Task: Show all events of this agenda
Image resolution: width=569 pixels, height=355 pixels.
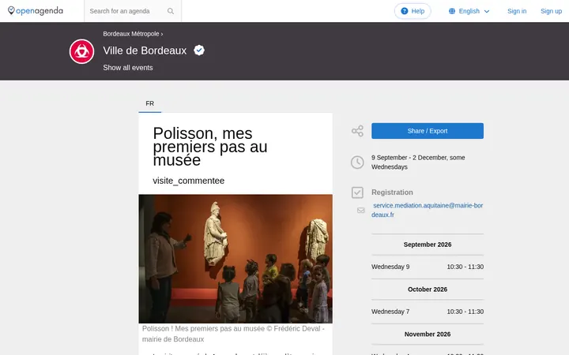Action: [128, 68]
